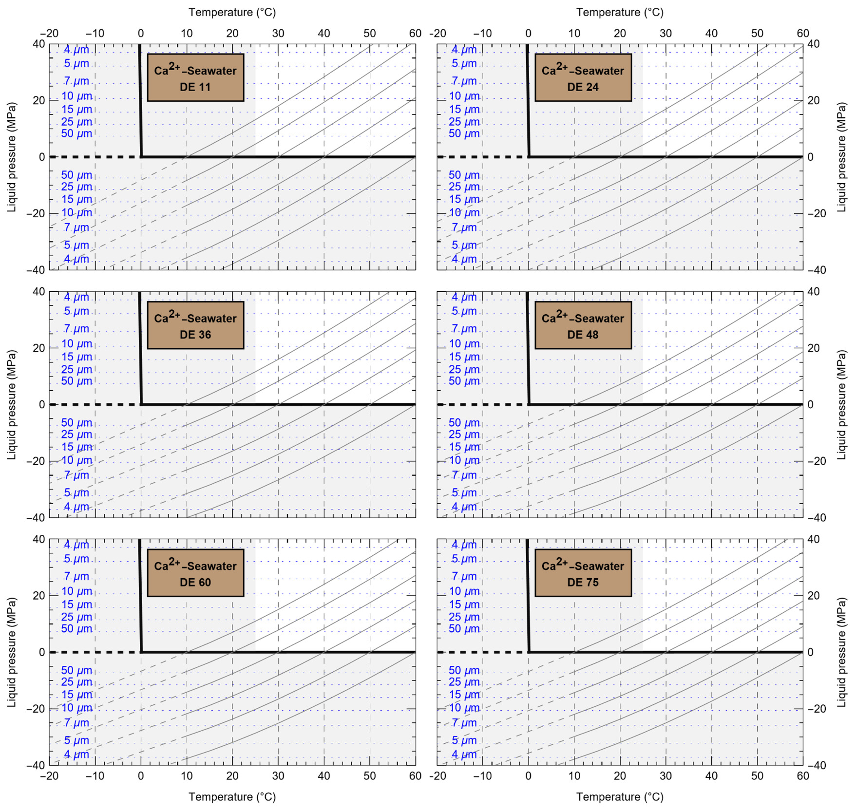Select the right Liquid pressure axis label on DE 24

(841, 156)
